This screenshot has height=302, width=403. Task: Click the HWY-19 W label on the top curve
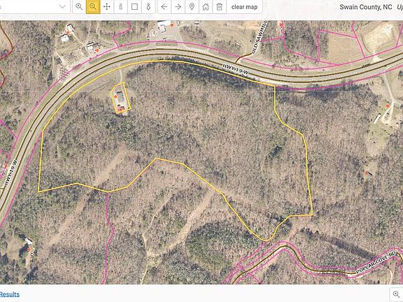tap(236, 69)
